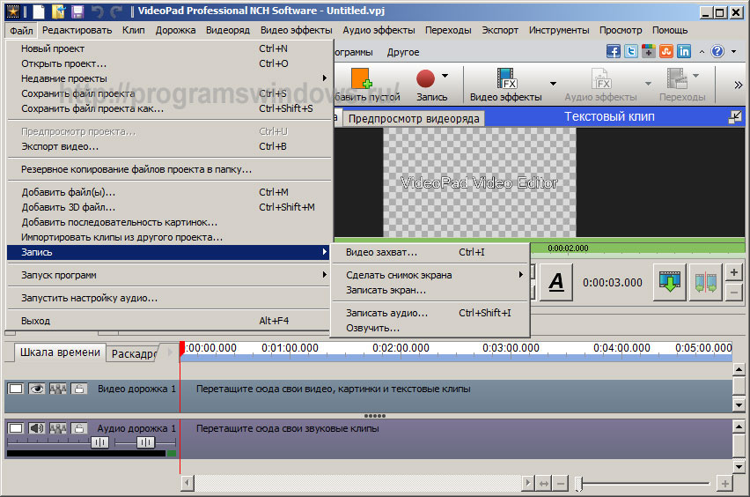Choose Выход to exit the program
Viewport: 750px width, 497px height.
click(x=169, y=321)
